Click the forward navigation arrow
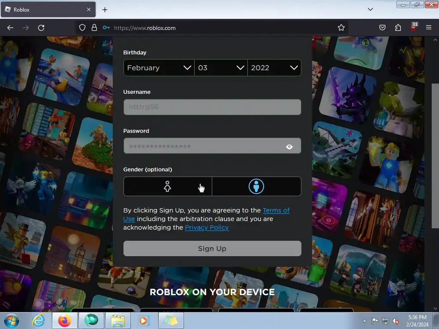This screenshot has height=329, width=439. [x=26, y=28]
